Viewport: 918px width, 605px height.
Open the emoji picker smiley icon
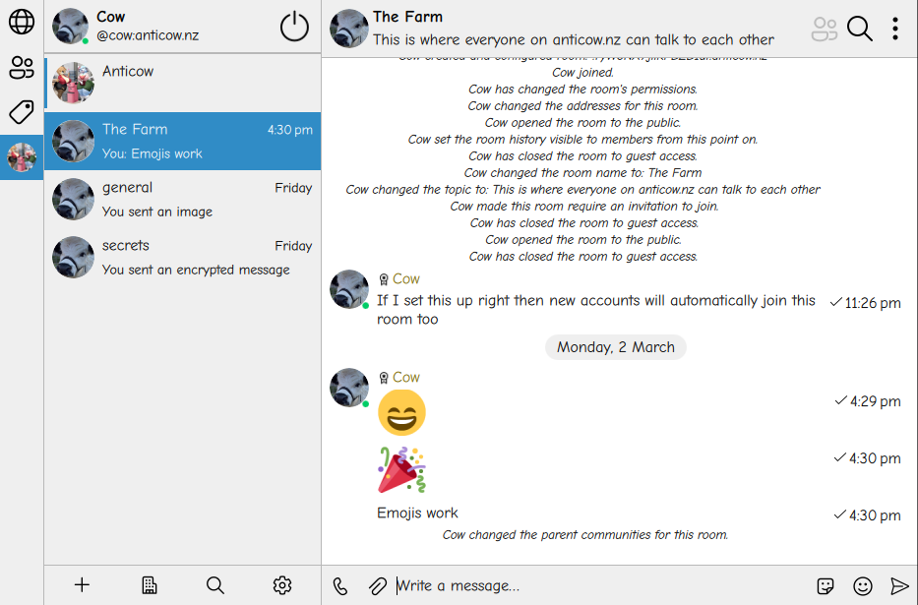(x=862, y=585)
